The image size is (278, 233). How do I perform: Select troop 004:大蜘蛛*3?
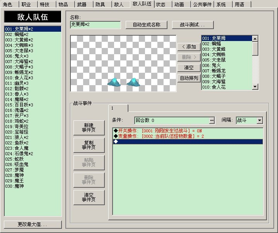33,45
